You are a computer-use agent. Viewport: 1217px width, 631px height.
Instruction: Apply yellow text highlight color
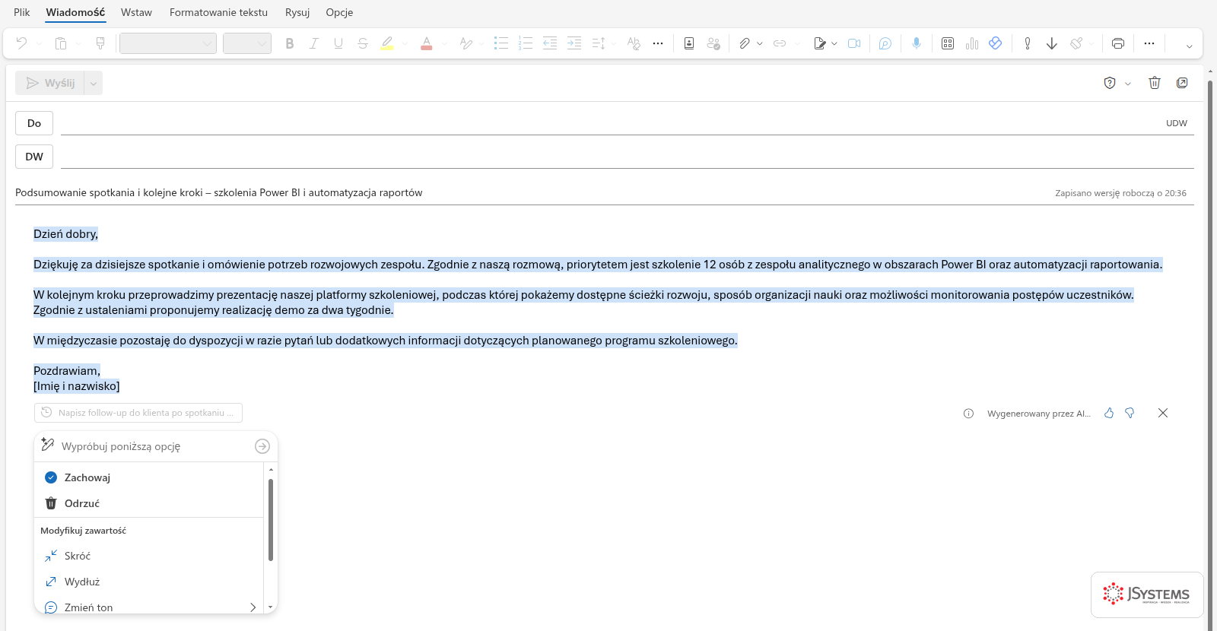coord(387,43)
